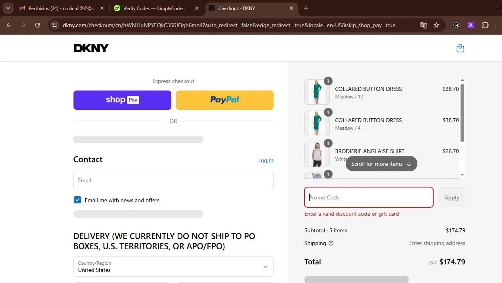The image size is (502, 283).
Task: Click the browser forward arrow
Action: coord(23,25)
